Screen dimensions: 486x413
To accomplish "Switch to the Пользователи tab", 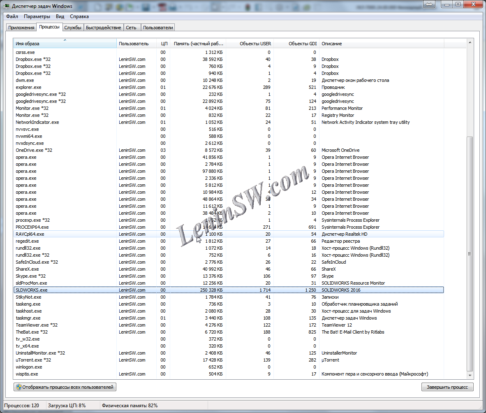I will 157,27.
